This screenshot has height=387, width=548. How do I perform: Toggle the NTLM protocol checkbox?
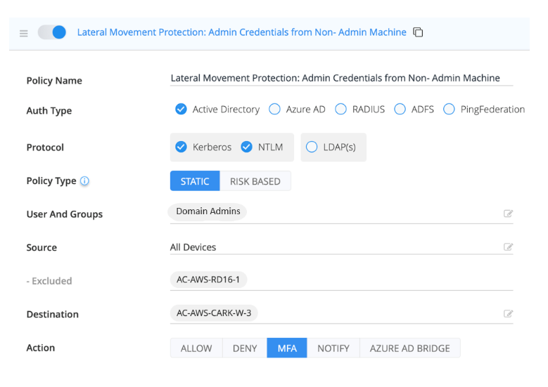(x=246, y=147)
